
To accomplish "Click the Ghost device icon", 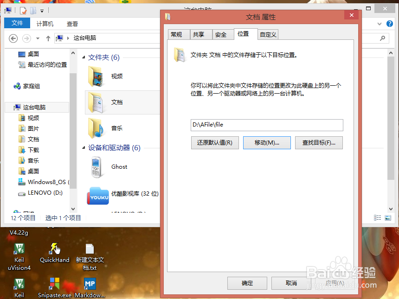I will [x=96, y=167].
